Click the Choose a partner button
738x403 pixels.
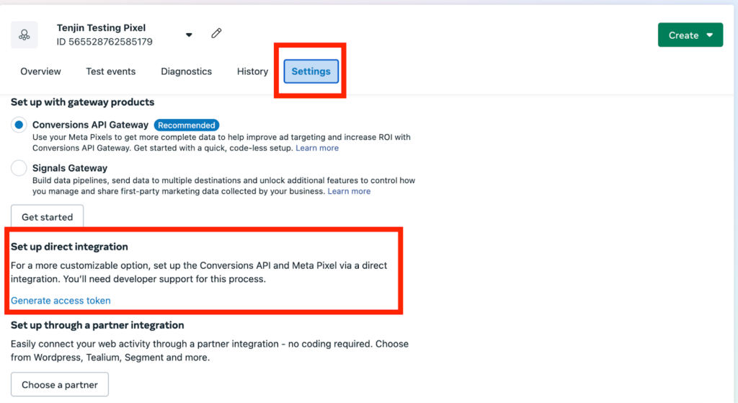coord(60,385)
